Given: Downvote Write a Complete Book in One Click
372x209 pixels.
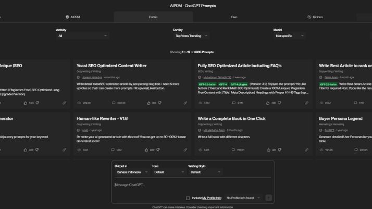Looking at the screenshot, I should pos(280,150).
